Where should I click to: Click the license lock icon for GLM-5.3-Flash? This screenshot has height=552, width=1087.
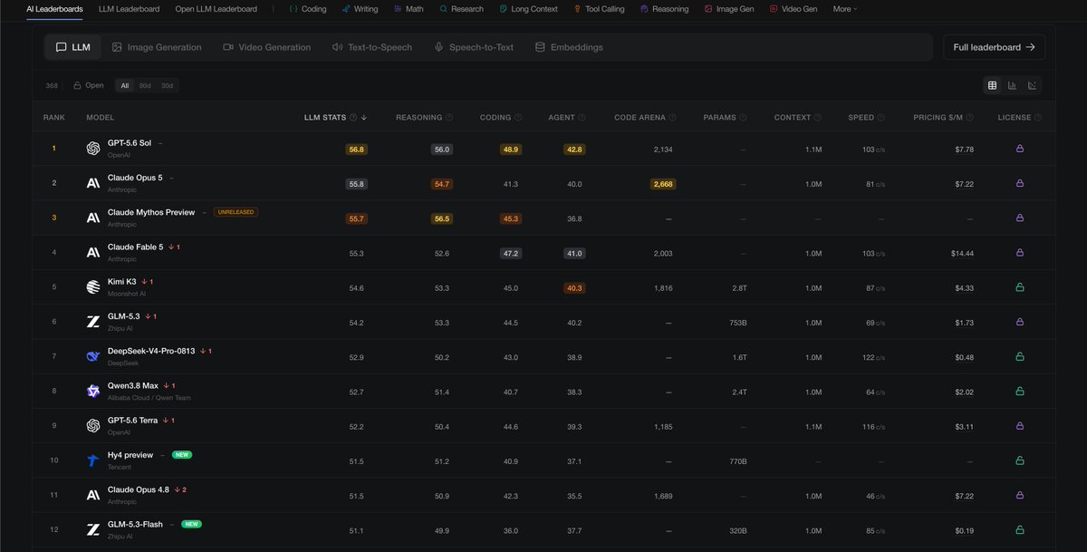pyautogui.click(x=1019, y=530)
